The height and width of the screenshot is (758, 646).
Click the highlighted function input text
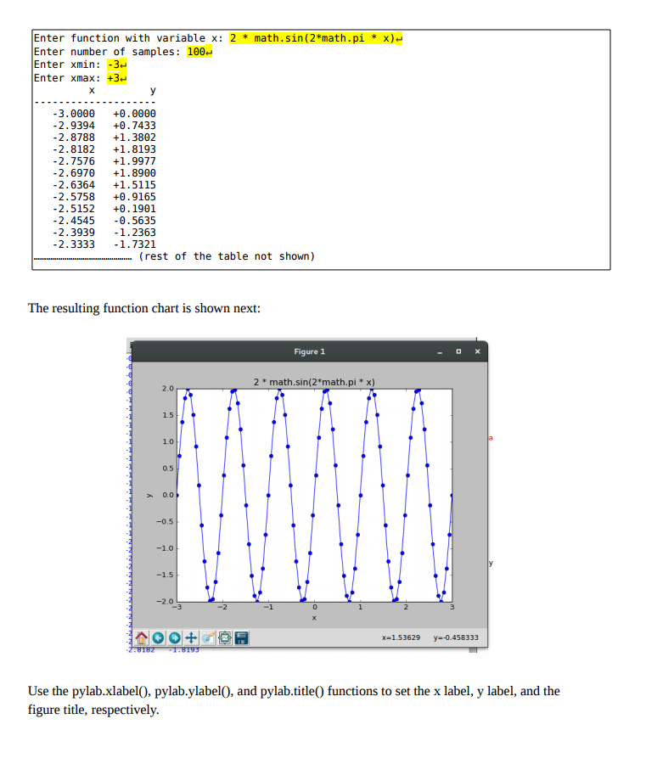click(x=316, y=38)
